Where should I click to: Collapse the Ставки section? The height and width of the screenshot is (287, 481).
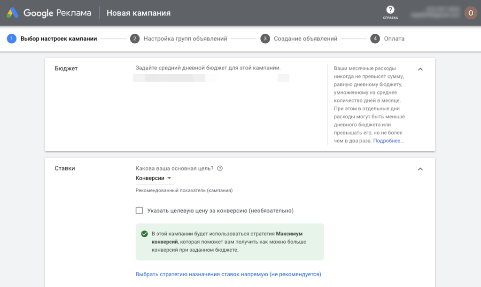(420, 169)
